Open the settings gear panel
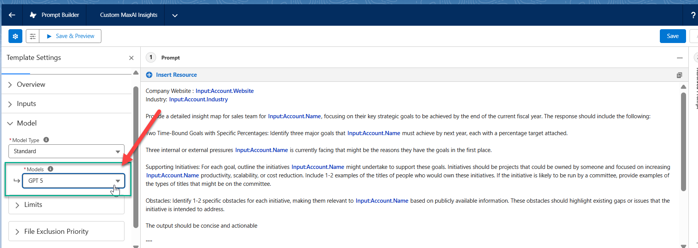The image size is (698, 248). tap(15, 36)
